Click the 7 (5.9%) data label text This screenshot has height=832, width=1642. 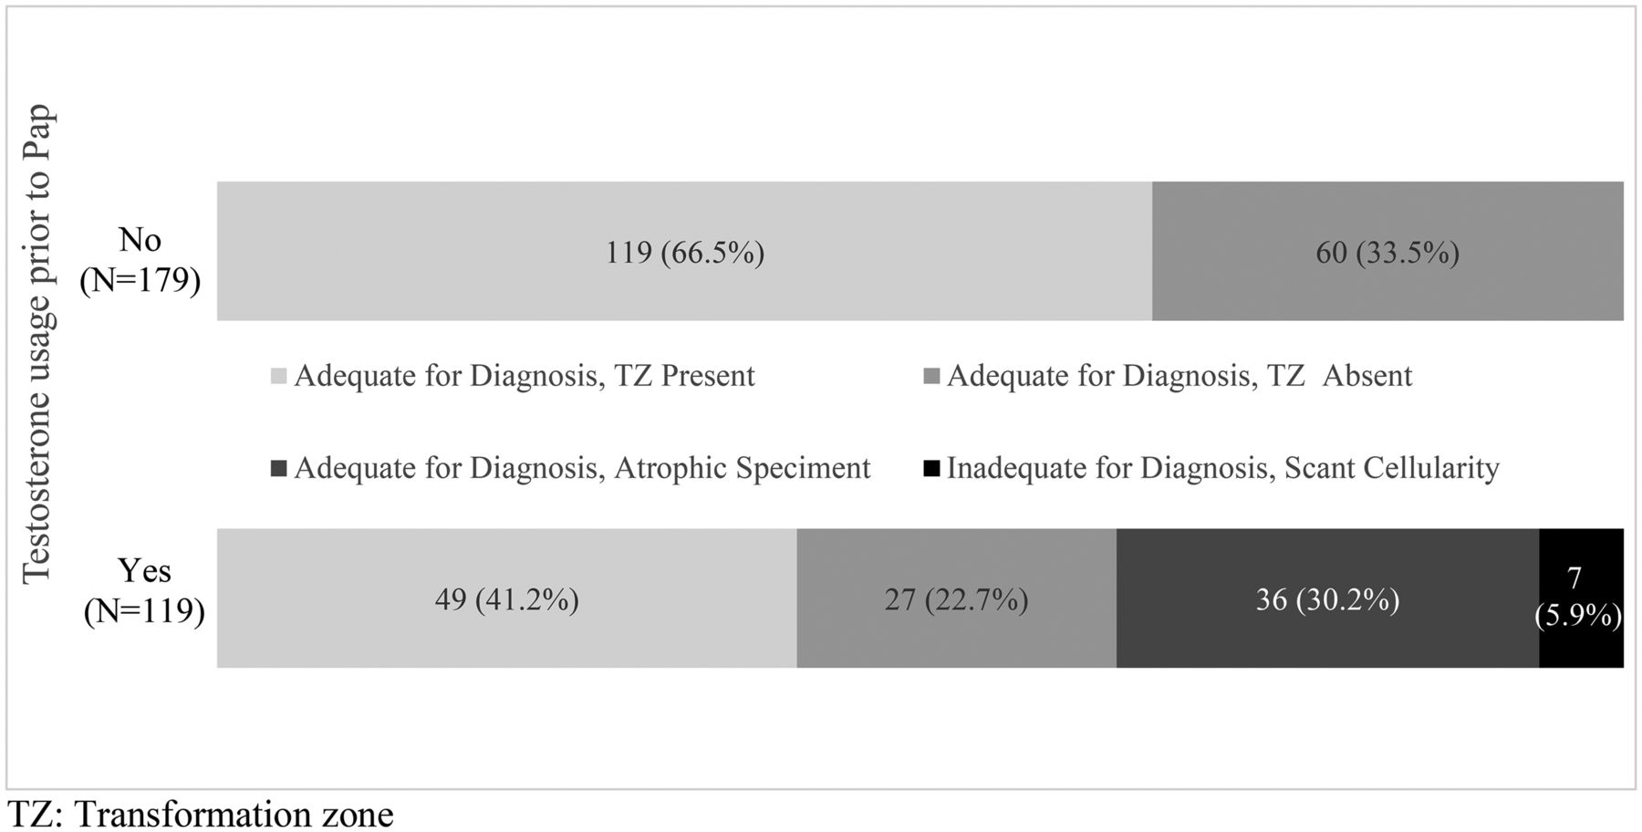[1578, 597]
